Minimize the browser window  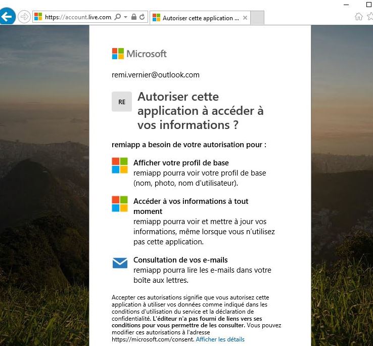click(x=346, y=5)
